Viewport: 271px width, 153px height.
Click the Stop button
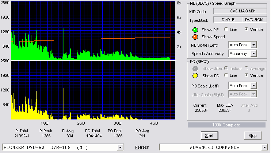pyautogui.click(x=252, y=136)
